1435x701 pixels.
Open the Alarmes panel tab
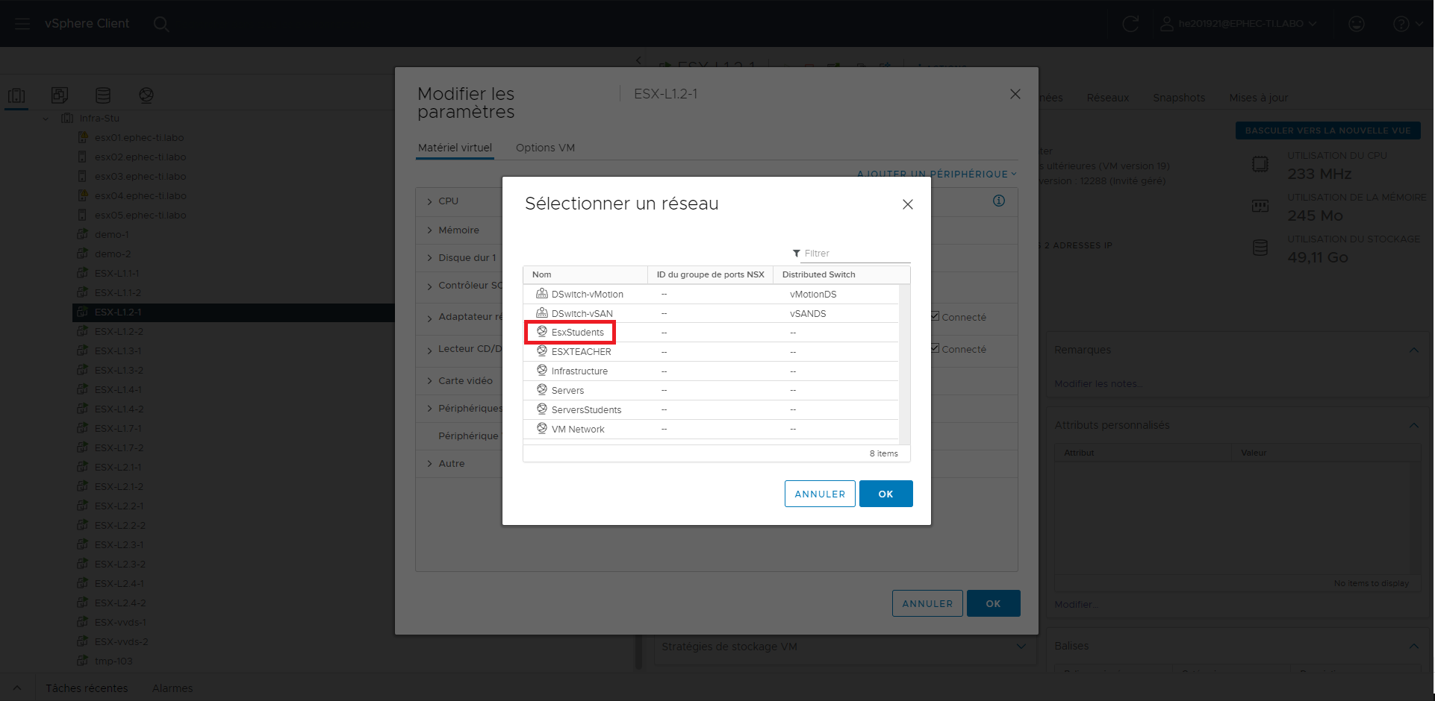point(172,688)
